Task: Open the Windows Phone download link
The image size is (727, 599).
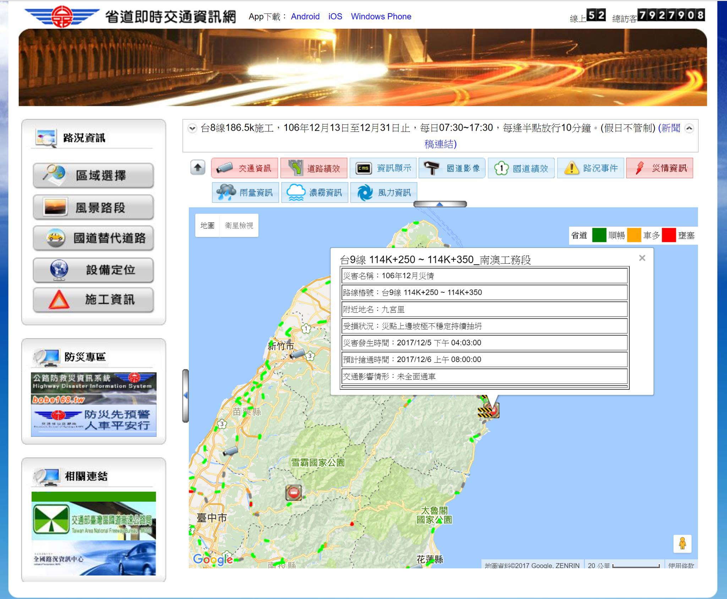Action: (x=381, y=16)
